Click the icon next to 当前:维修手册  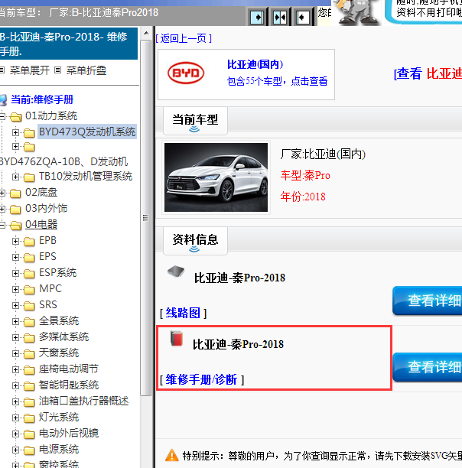tap(4, 100)
